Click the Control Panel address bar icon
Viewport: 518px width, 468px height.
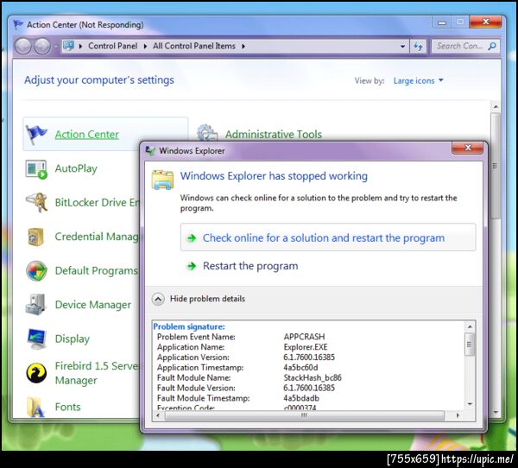68,46
